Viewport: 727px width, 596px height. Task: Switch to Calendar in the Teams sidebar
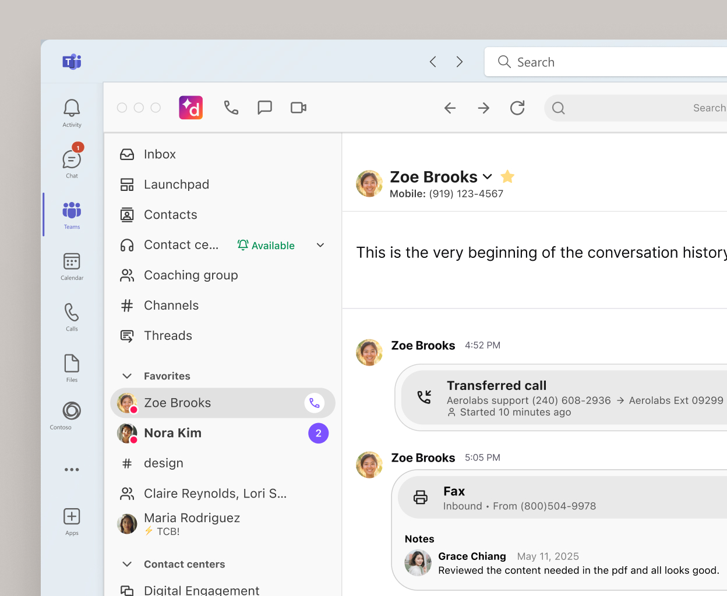click(71, 266)
